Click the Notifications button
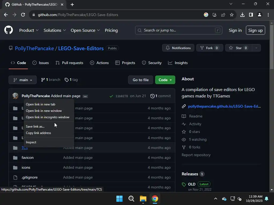274x205 pixels. 178,48
